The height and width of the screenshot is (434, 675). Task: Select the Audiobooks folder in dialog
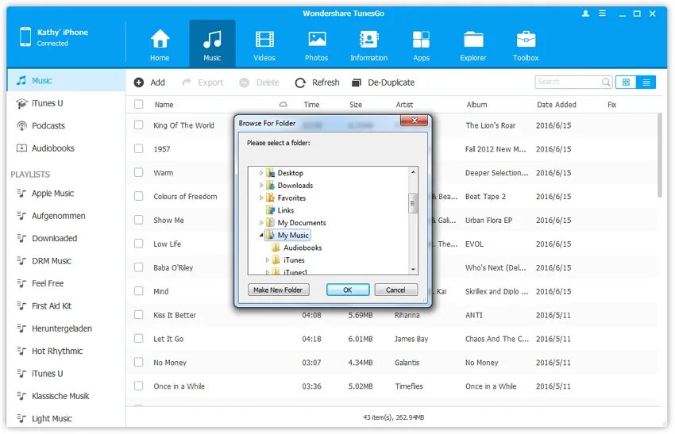pyautogui.click(x=303, y=248)
